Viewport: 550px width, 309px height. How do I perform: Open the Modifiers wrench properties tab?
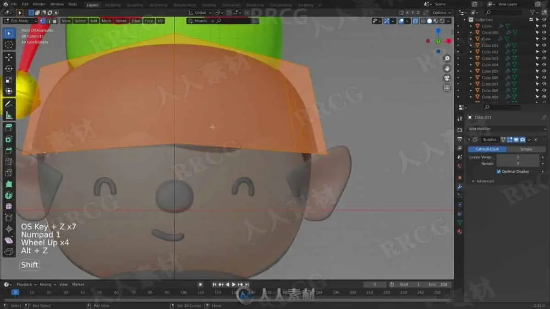point(460,187)
